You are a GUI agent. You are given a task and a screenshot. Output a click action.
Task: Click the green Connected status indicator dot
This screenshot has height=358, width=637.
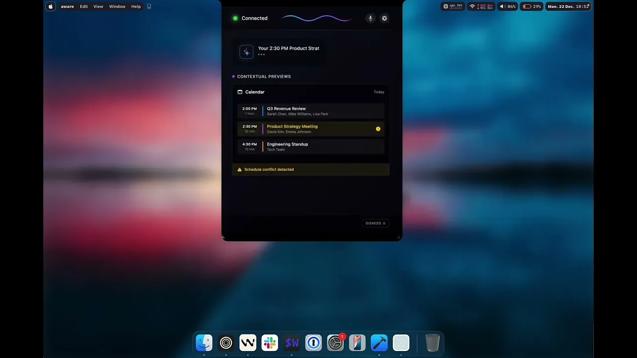235,18
